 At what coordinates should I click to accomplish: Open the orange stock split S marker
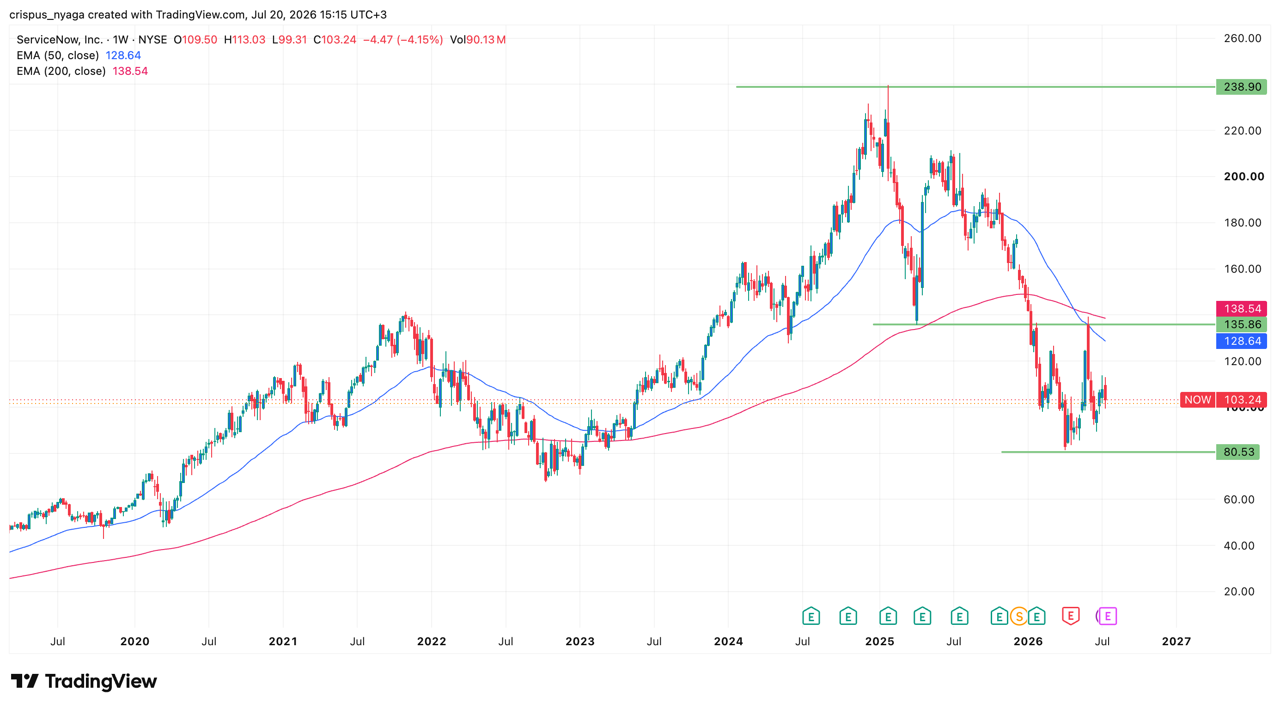coord(1019,617)
